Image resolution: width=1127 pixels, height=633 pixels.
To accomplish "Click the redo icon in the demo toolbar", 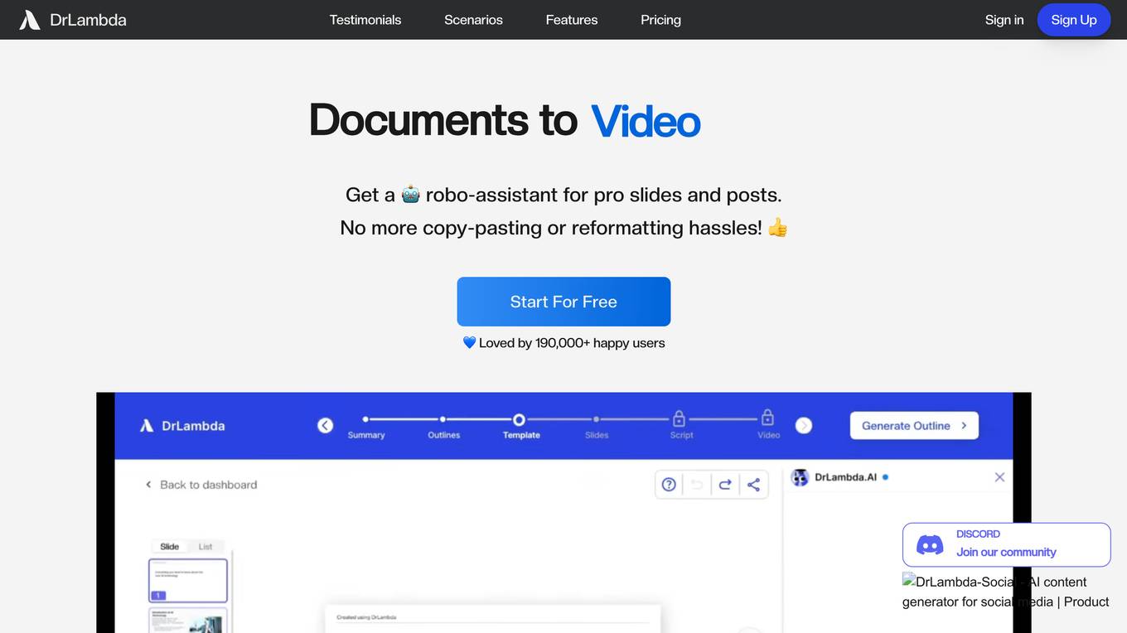I will (x=725, y=485).
